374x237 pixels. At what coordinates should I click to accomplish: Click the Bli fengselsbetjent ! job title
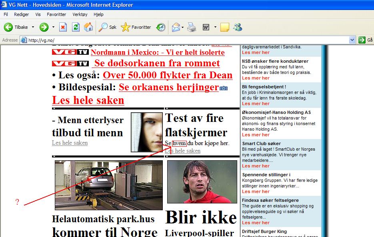click(x=264, y=87)
